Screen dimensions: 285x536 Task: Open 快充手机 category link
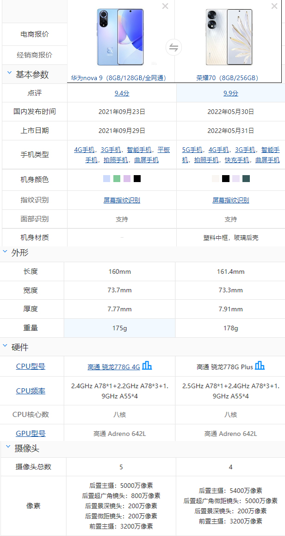point(237,160)
